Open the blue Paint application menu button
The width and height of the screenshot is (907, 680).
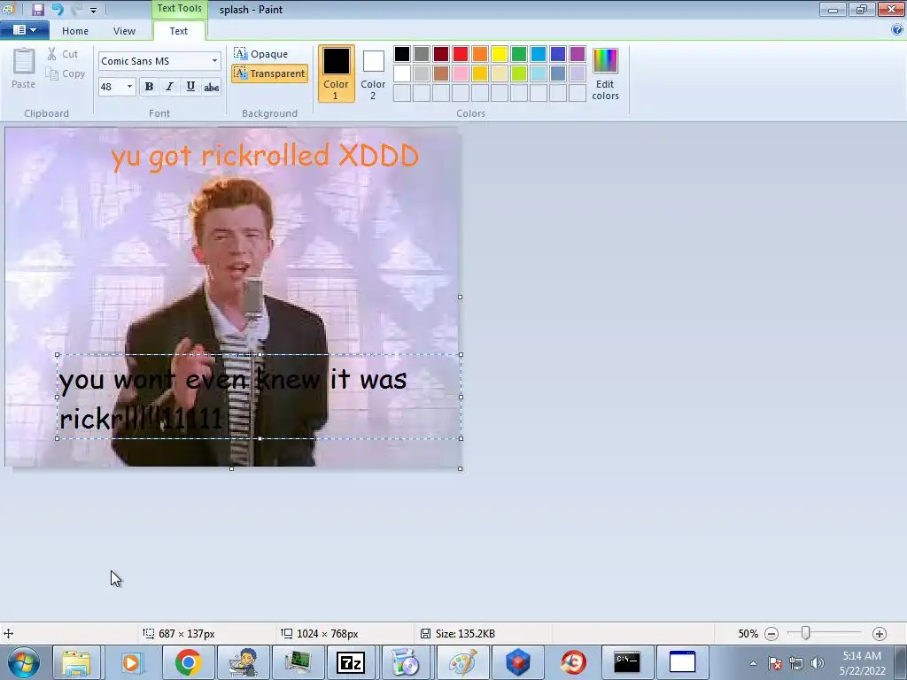[x=24, y=30]
